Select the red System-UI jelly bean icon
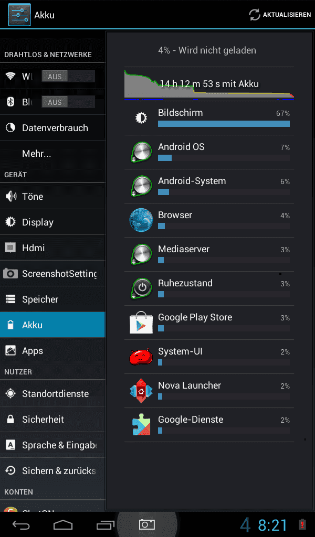 tap(141, 357)
